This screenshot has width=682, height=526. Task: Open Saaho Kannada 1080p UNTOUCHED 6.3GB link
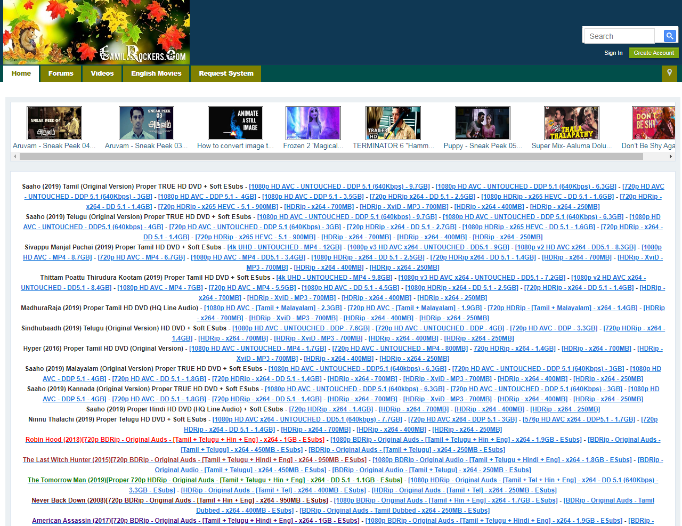click(355, 389)
